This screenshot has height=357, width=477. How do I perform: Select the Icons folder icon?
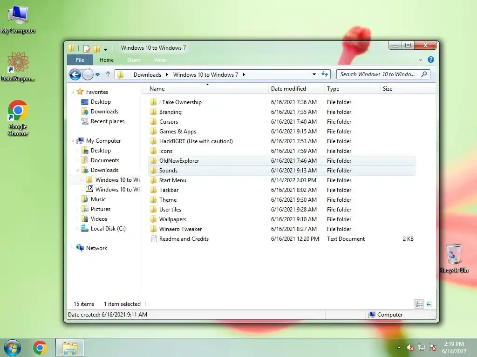pos(154,151)
